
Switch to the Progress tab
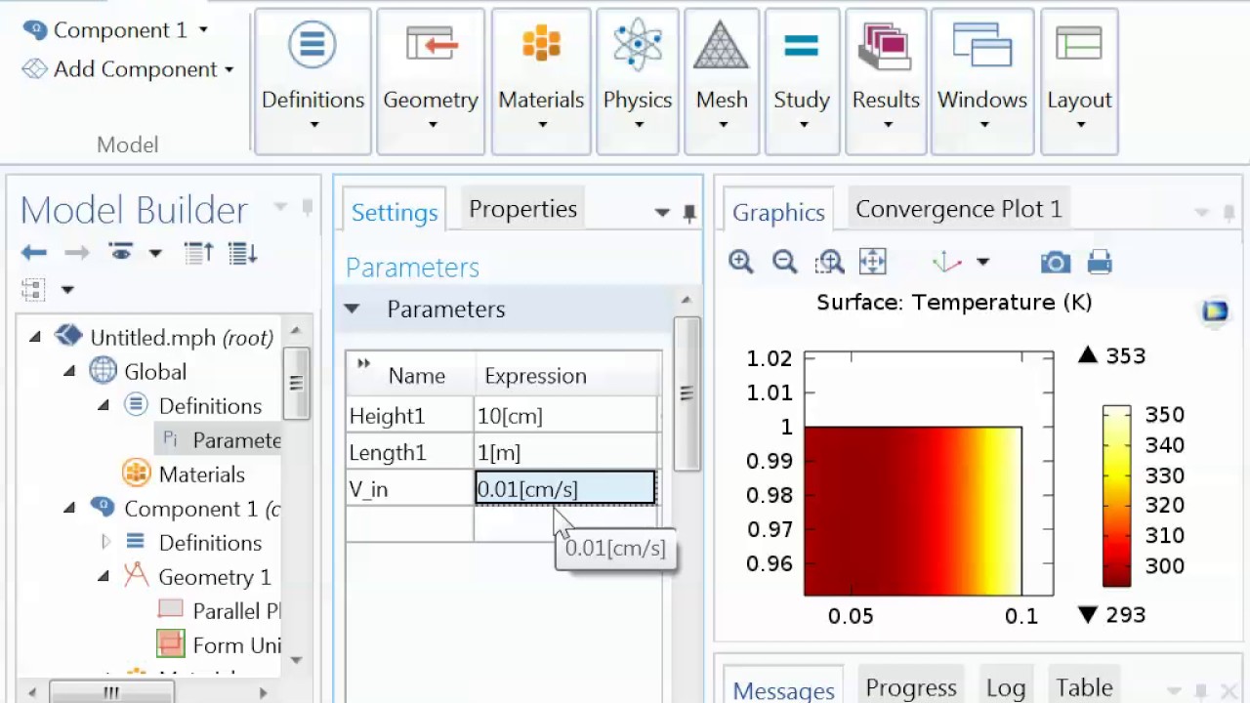911,687
